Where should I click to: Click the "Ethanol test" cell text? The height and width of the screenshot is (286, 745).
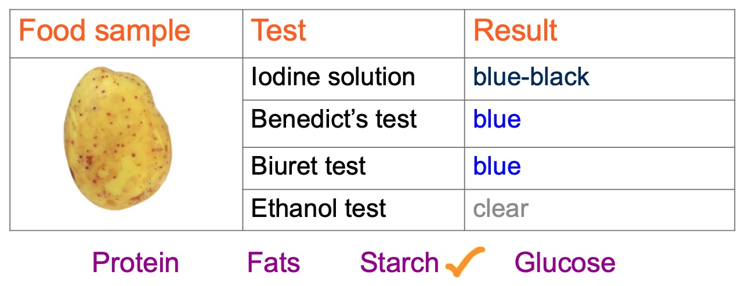[319, 208]
